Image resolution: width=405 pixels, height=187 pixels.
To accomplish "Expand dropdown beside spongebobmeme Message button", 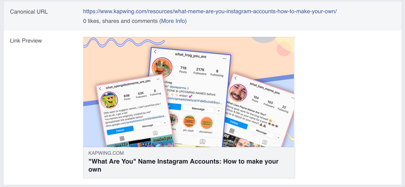I will 165,123.
